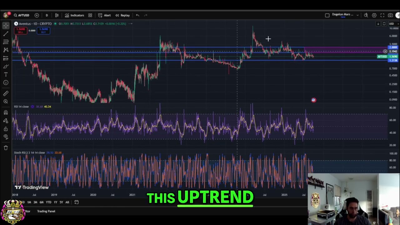Open chart settings hexagon icon

pos(374,15)
